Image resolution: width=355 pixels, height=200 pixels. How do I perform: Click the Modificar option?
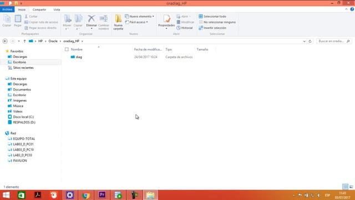tap(185, 22)
